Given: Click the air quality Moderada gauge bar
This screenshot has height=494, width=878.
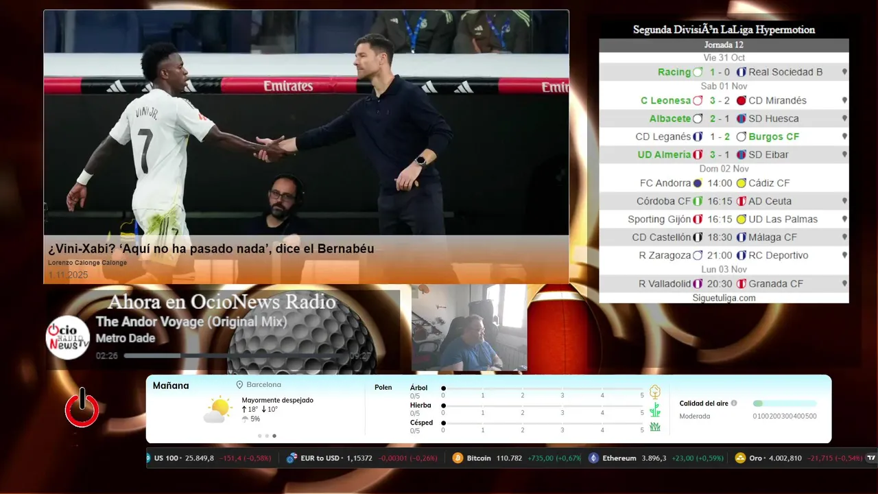Looking at the screenshot, I should click(785, 403).
